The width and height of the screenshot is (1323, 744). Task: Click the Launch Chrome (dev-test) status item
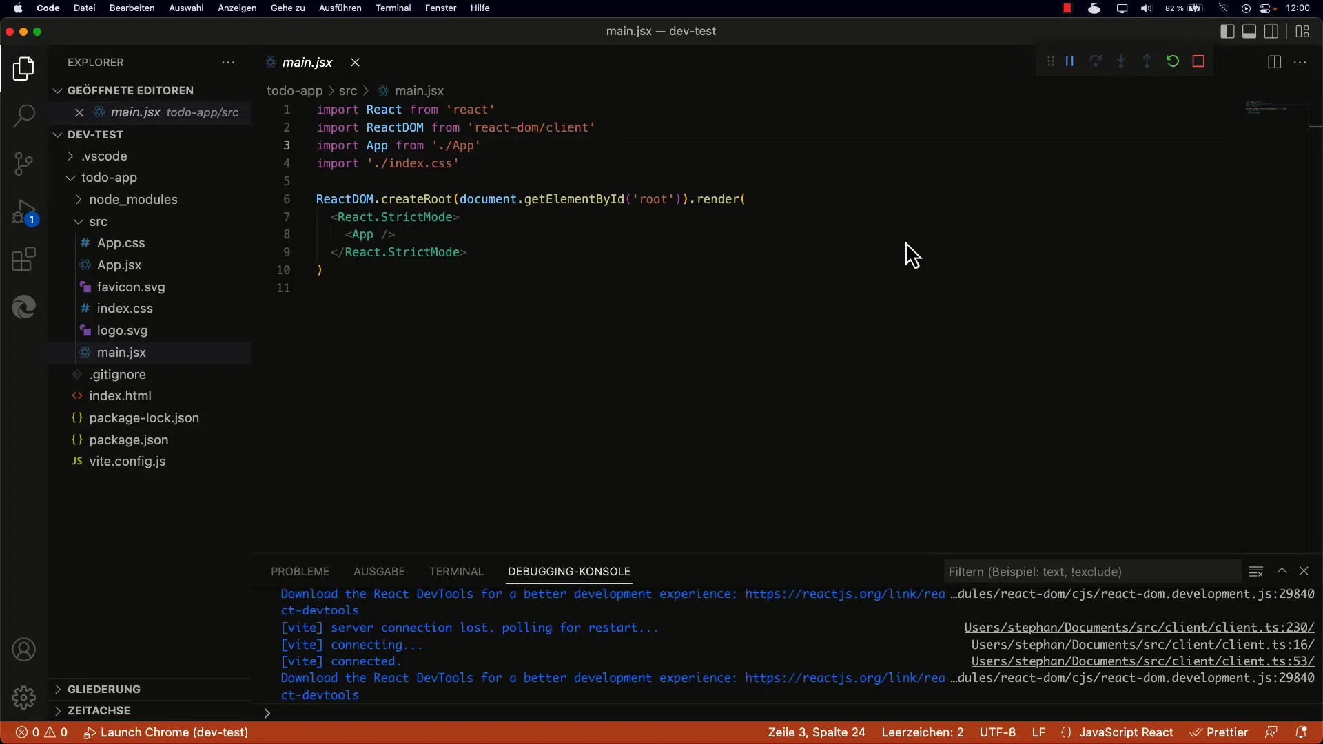166,732
